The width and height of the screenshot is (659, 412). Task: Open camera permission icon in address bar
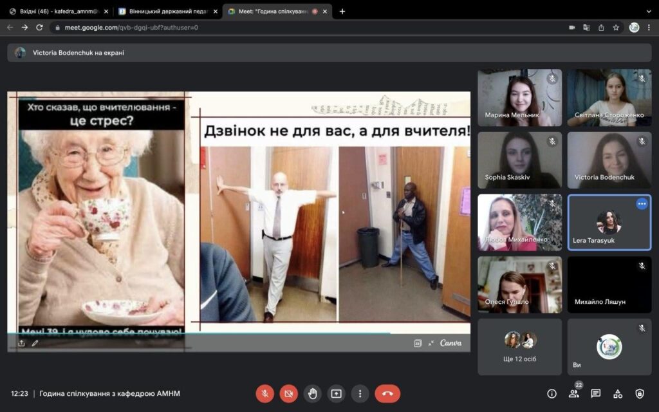pyautogui.click(x=572, y=27)
